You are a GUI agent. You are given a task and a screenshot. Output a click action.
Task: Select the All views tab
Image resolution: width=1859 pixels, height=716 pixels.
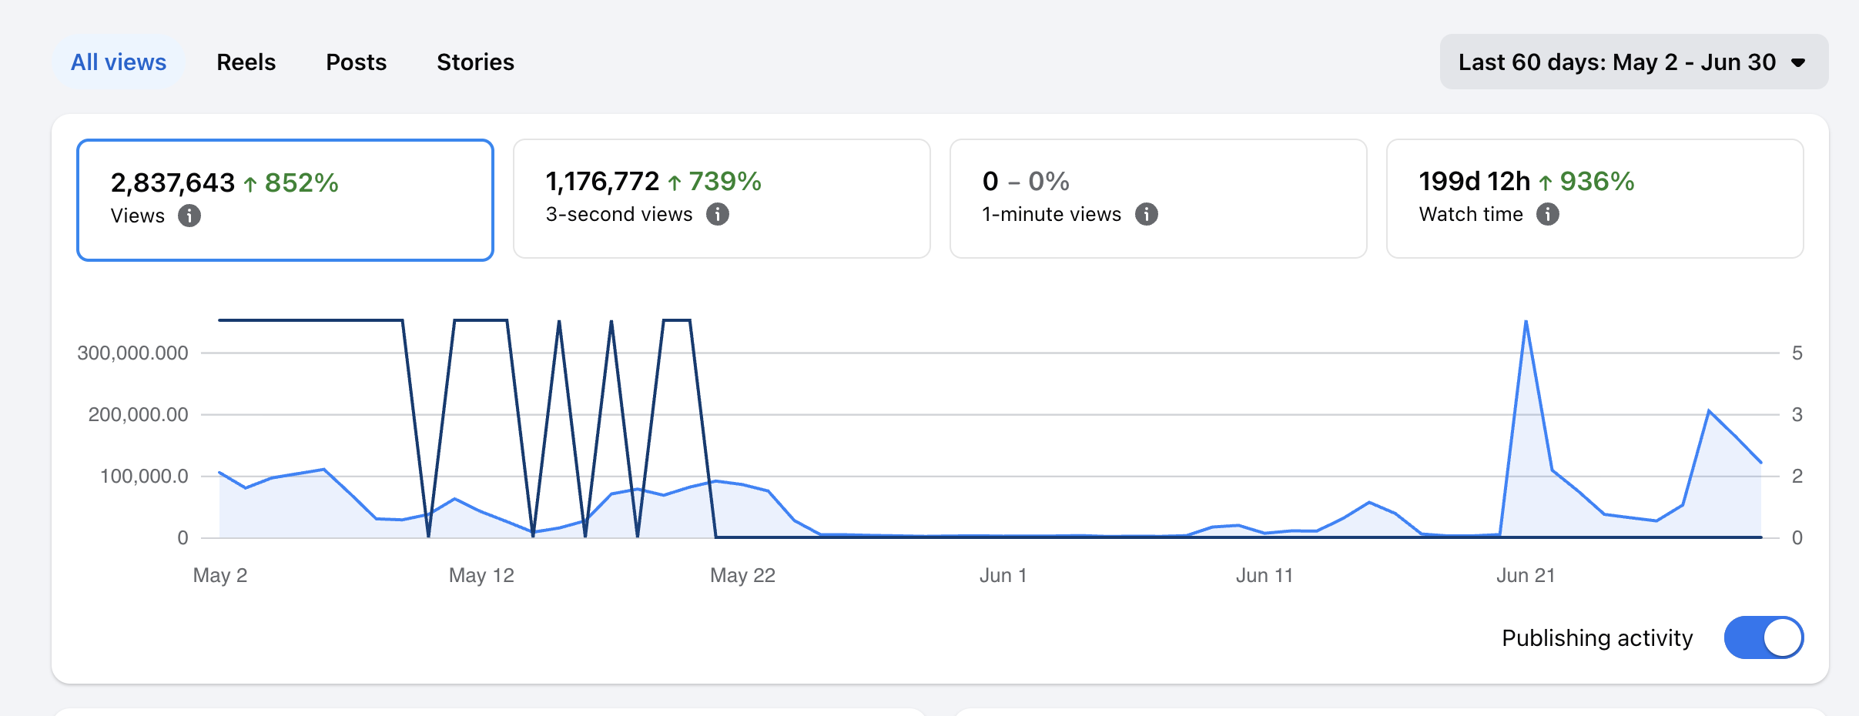click(x=119, y=62)
